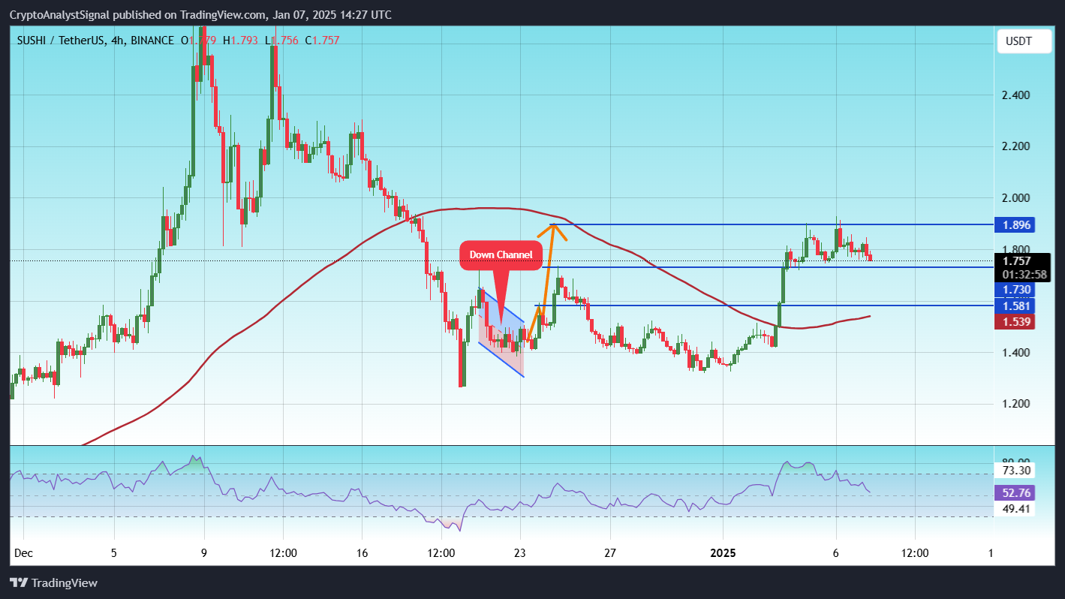Image resolution: width=1065 pixels, height=599 pixels.
Task: Select the 1.730 blue price label
Action: [1015, 289]
